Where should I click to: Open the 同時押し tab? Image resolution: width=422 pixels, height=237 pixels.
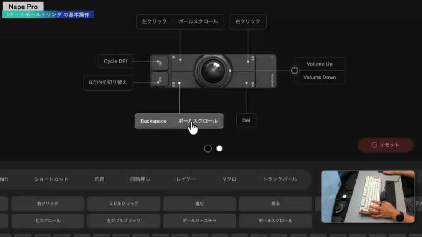[x=140, y=179]
